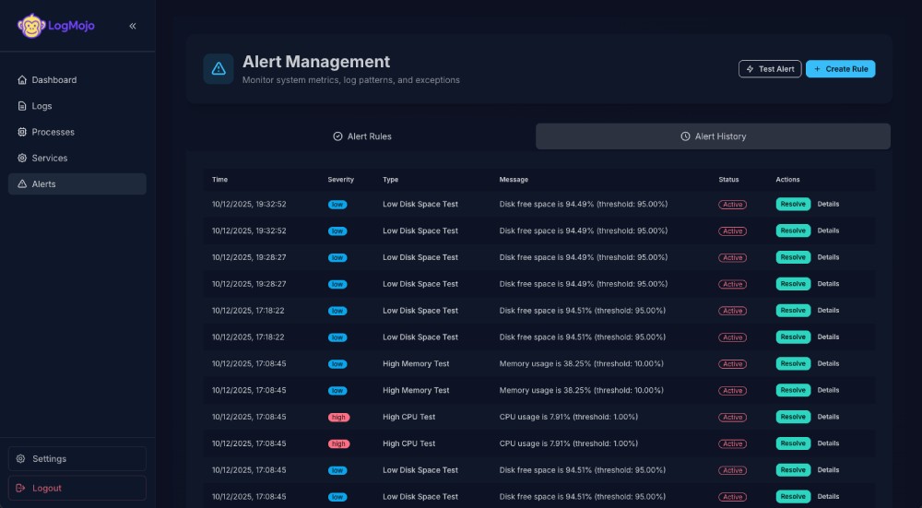
Task: Open Details for the first 17:18:22 alert
Action: [x=828, y=311]
